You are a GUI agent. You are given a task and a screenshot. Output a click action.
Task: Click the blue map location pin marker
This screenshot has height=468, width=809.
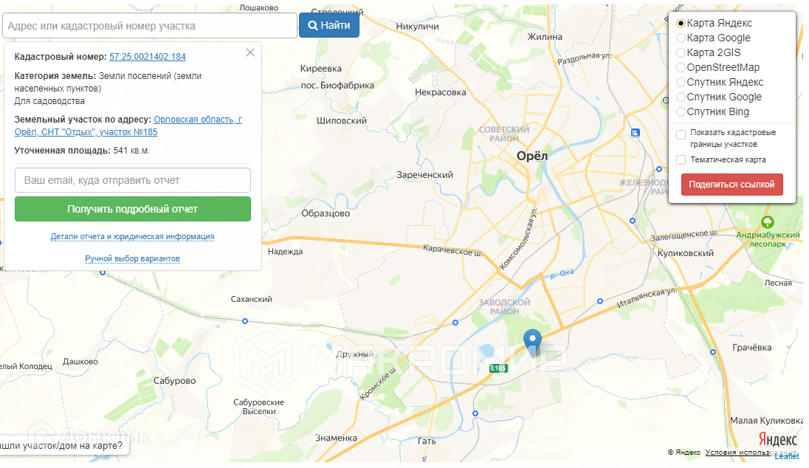coord(532,342)
